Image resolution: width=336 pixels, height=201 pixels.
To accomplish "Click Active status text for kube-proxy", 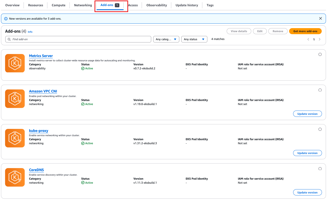I will pyautogui.click(x=89, y=143).
